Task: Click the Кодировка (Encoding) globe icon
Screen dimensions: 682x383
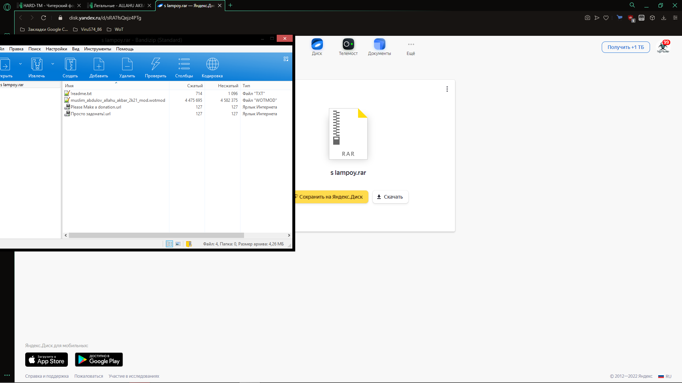Action: click(212, 64)
